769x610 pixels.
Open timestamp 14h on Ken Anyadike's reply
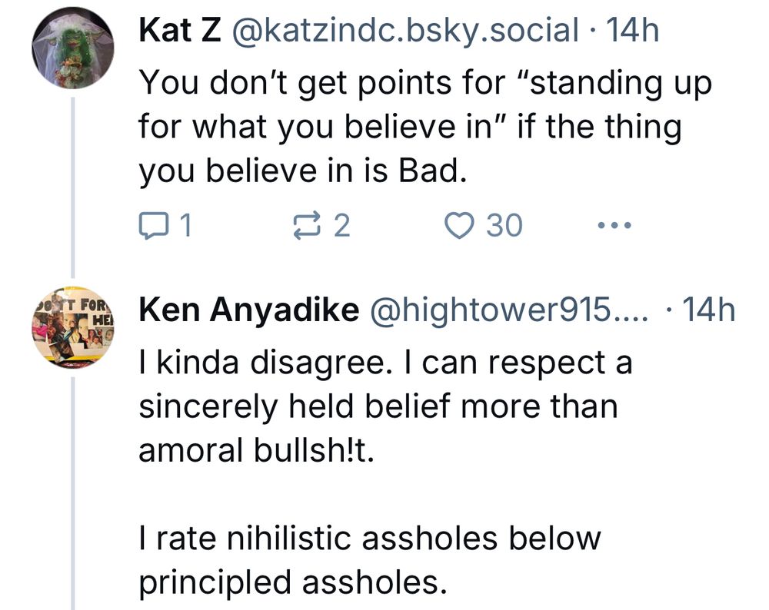click(707, 310)
